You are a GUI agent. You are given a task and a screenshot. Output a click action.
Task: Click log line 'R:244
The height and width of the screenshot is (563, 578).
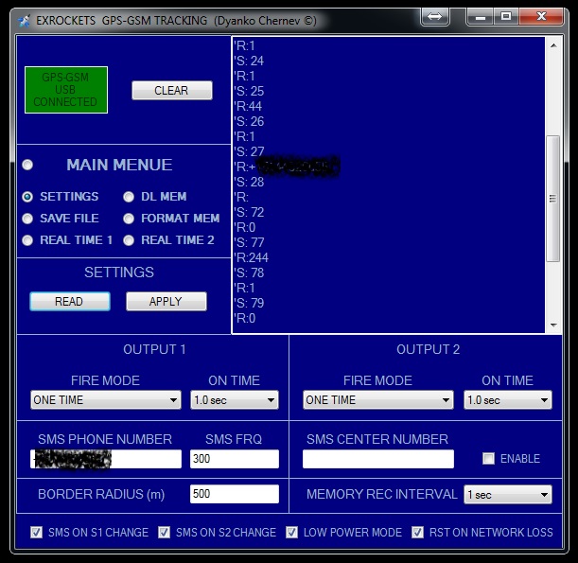pos(251,257)
